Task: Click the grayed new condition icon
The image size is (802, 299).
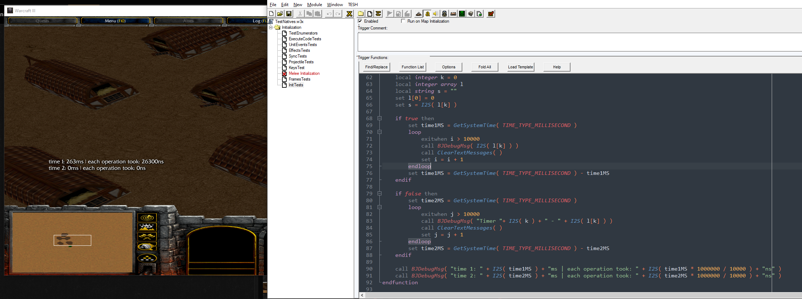Action: coord(398,14)
